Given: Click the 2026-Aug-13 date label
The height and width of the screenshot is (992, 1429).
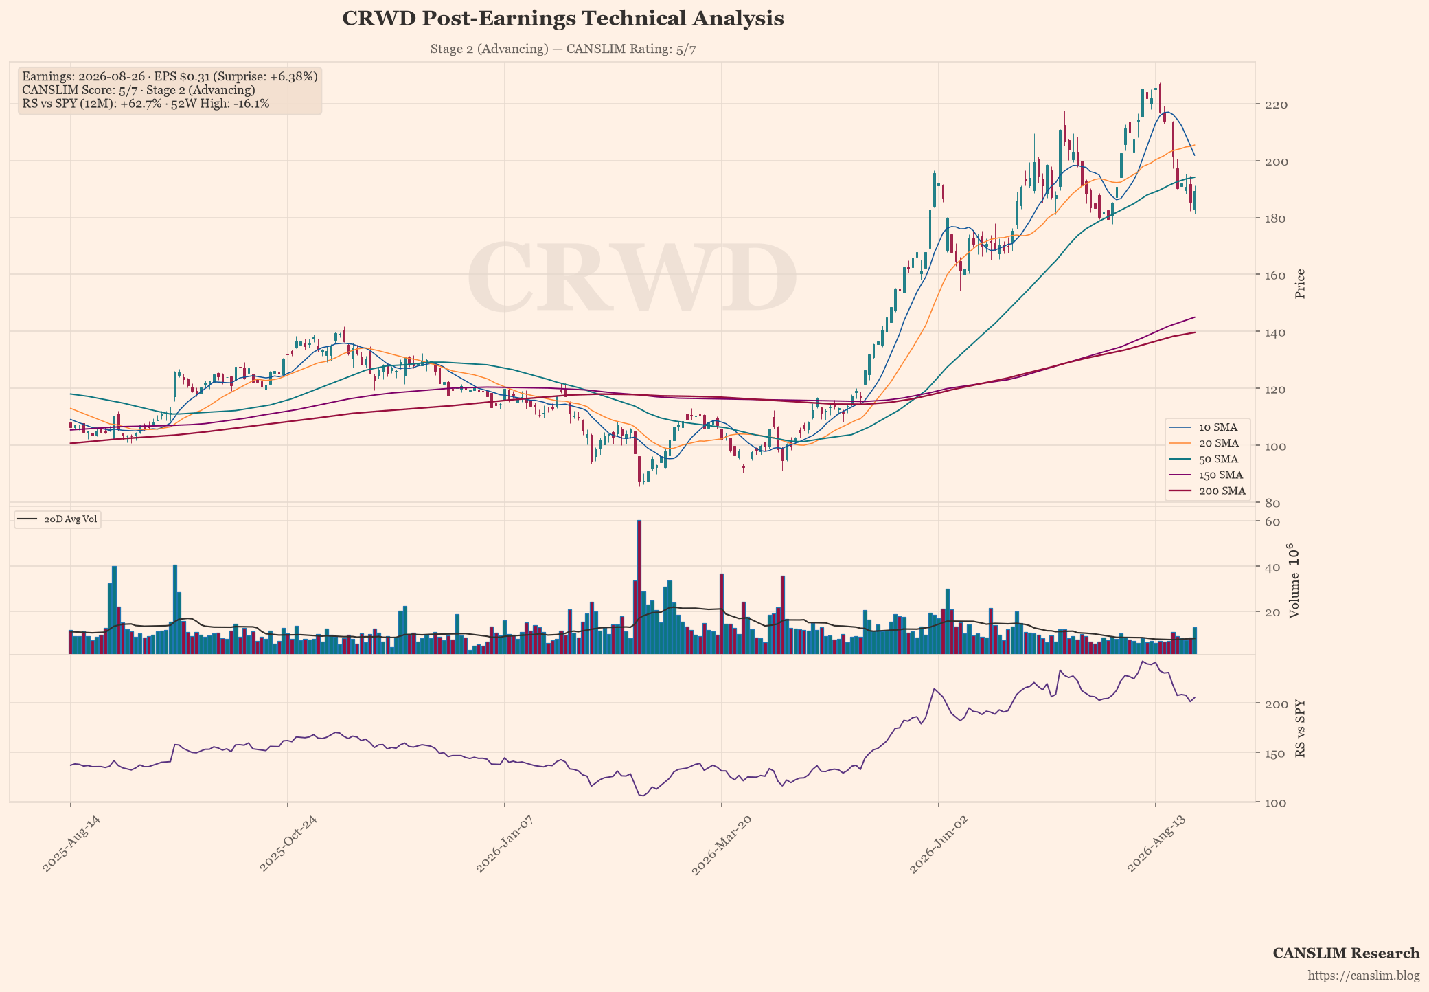Looking at the screenshot, I should tap(1156, 844).
